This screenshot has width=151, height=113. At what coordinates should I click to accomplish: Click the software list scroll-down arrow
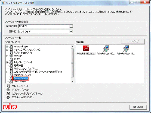click(72, 82)
